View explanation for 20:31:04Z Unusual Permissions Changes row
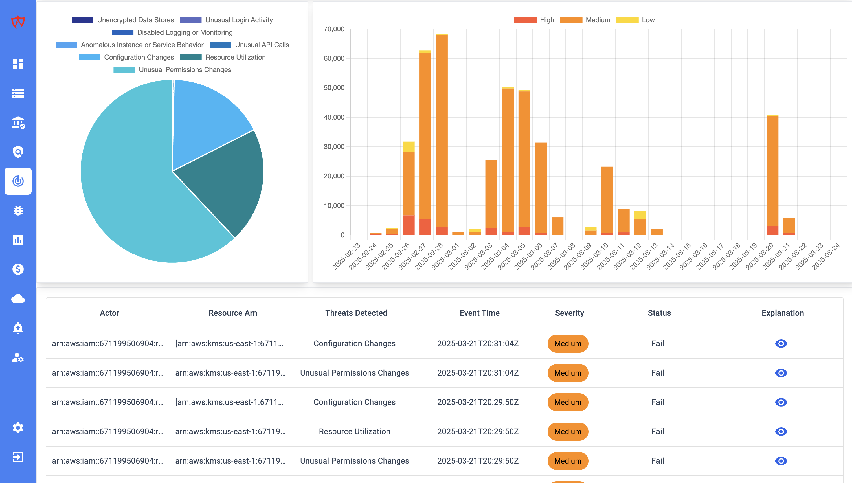Viewport: 852px width, 483px height. tap(781, 373)
